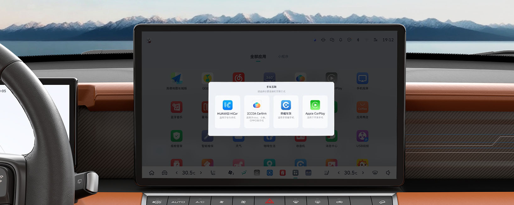Open vehicle settings car icon in dock
The image size is (514, 205).
(x=164, y=173)
